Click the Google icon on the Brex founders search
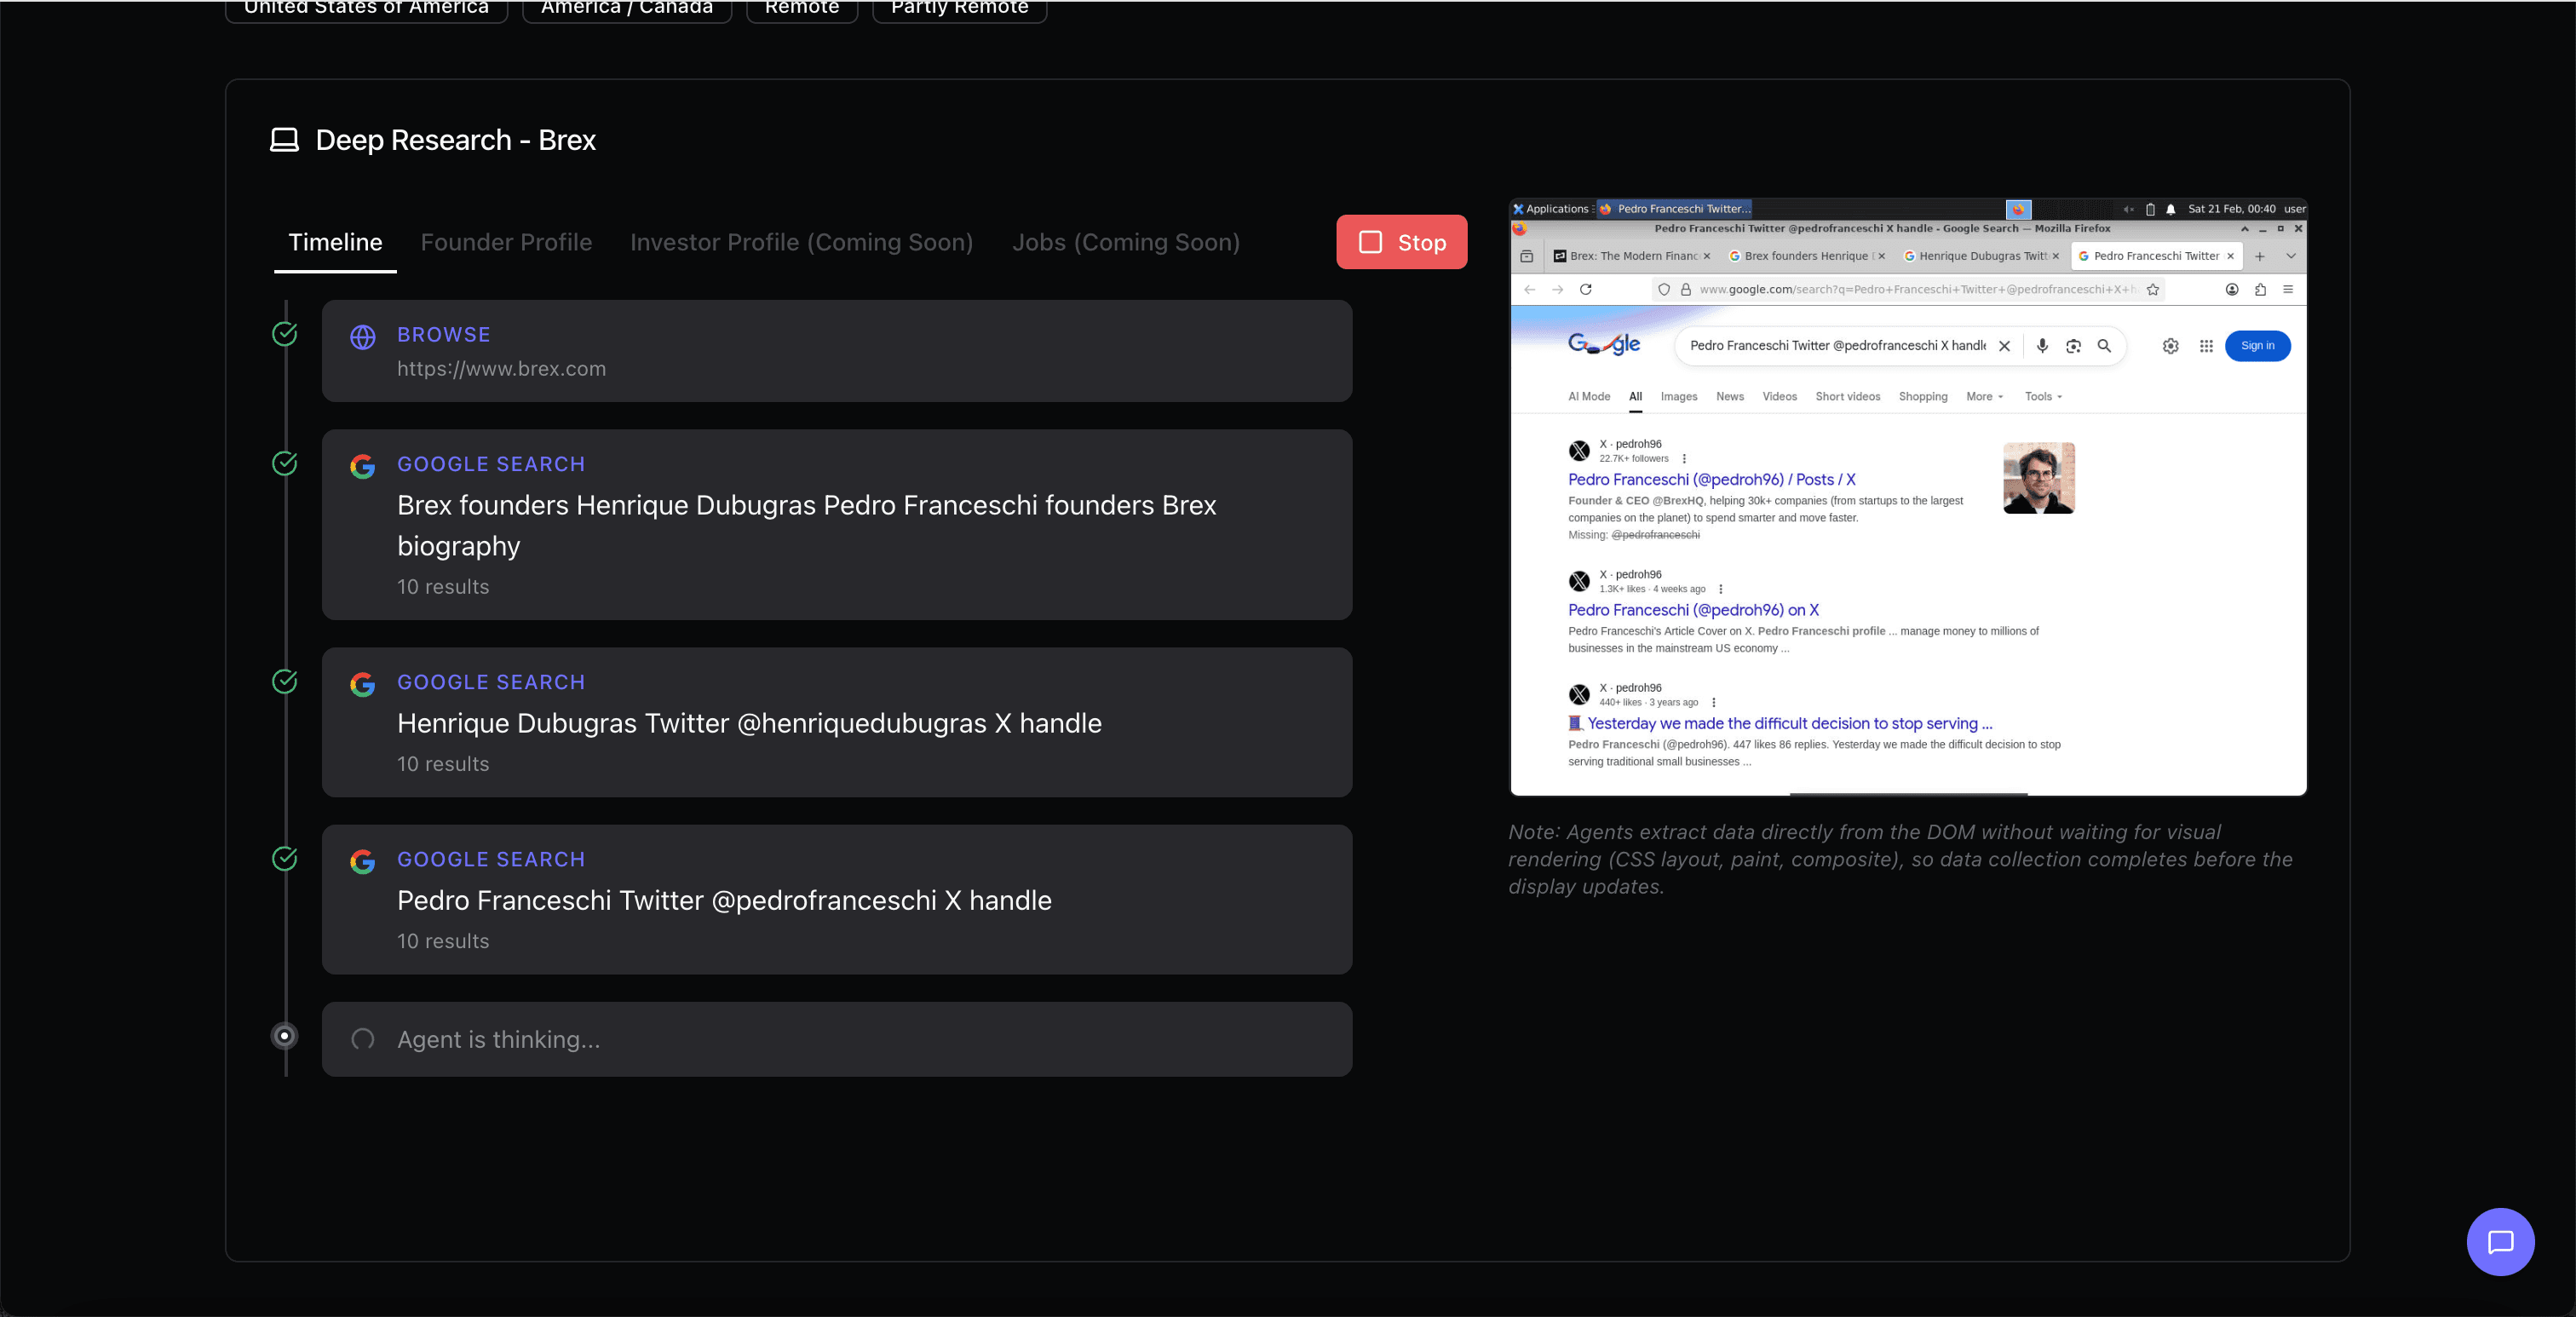 (x=362, y=466)
